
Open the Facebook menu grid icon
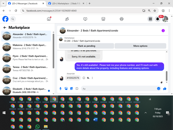point(150,19)
